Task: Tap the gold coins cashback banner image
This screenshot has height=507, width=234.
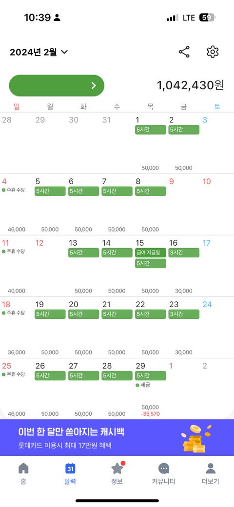Action: pyautogui.click(x=196, y=438)
